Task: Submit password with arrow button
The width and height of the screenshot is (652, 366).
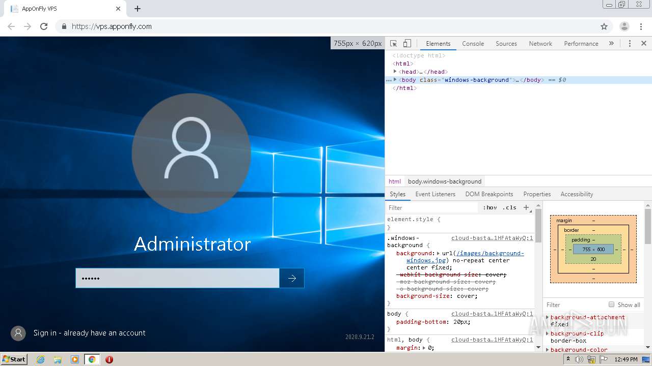Action: 292,278
